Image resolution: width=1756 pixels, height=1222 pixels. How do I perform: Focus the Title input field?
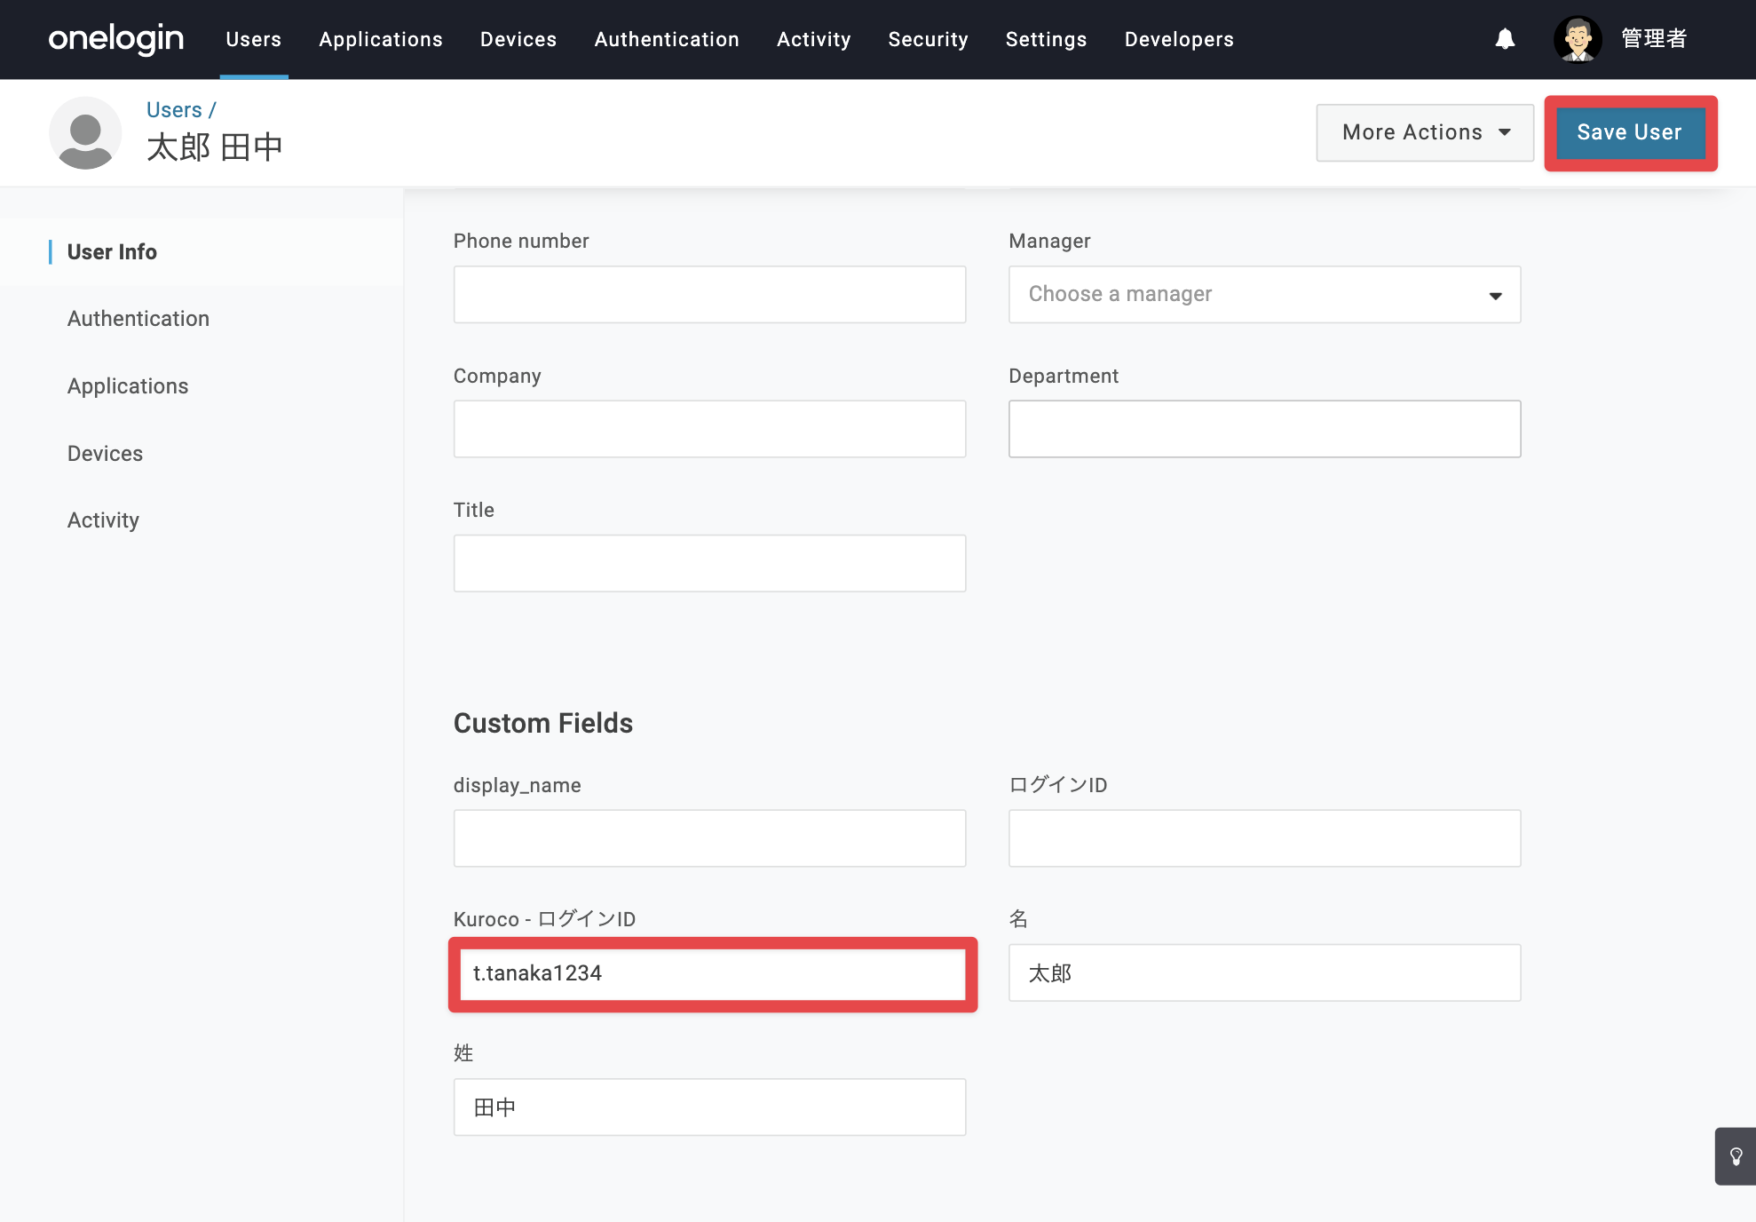709,563
